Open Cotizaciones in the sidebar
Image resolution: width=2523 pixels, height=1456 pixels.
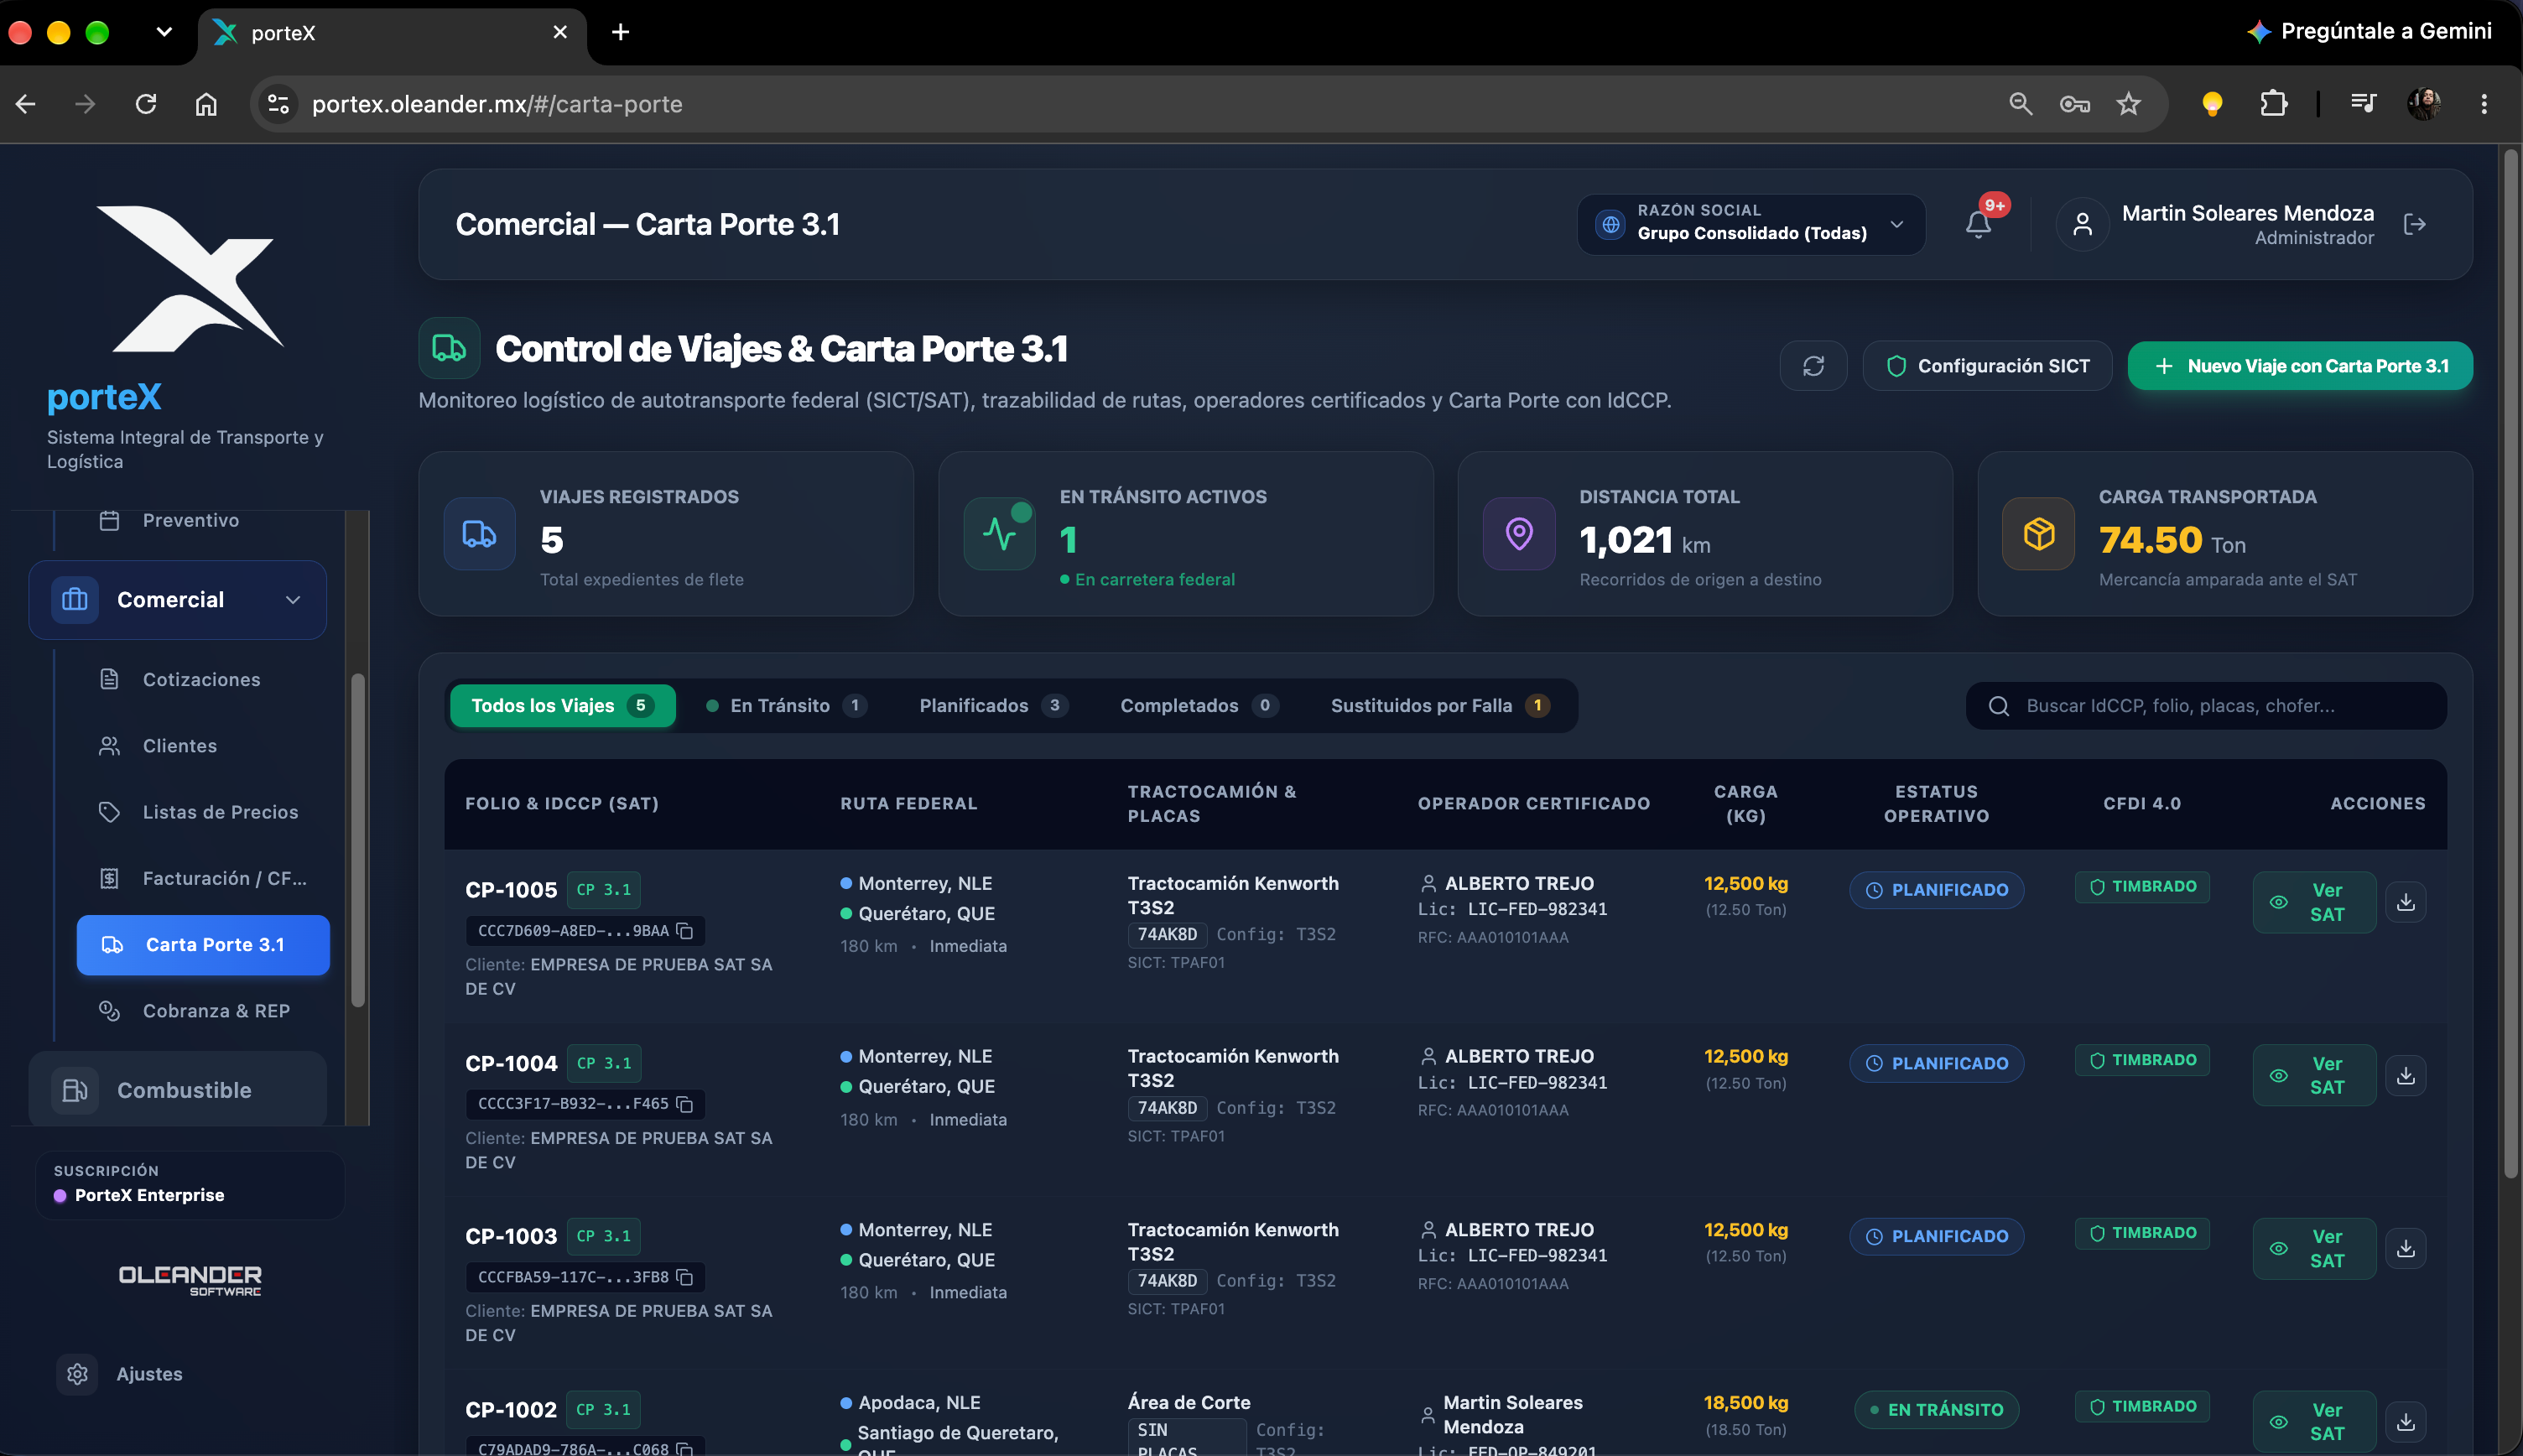click(202, 680)
